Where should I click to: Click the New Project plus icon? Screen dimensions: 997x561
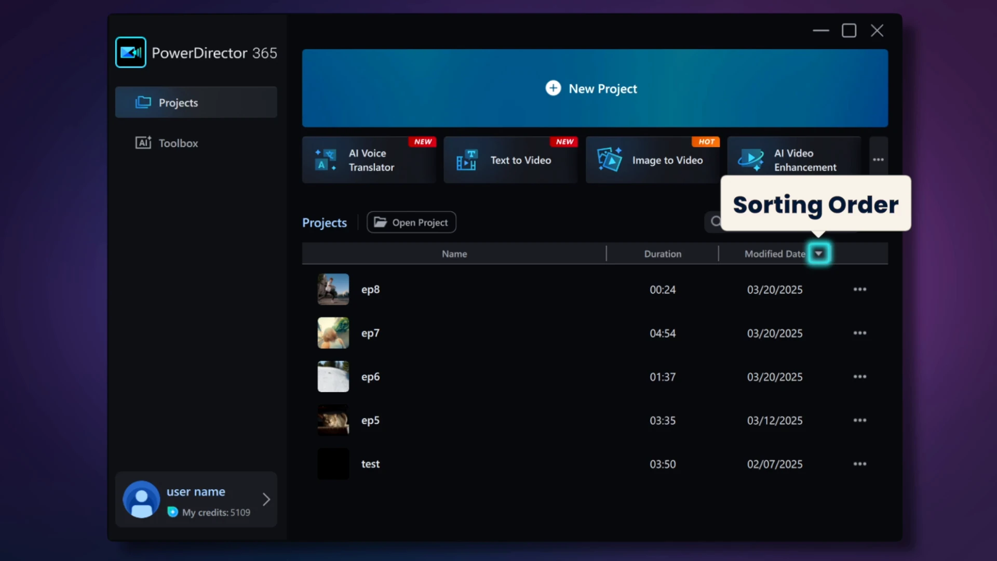(x=553, y=88)
